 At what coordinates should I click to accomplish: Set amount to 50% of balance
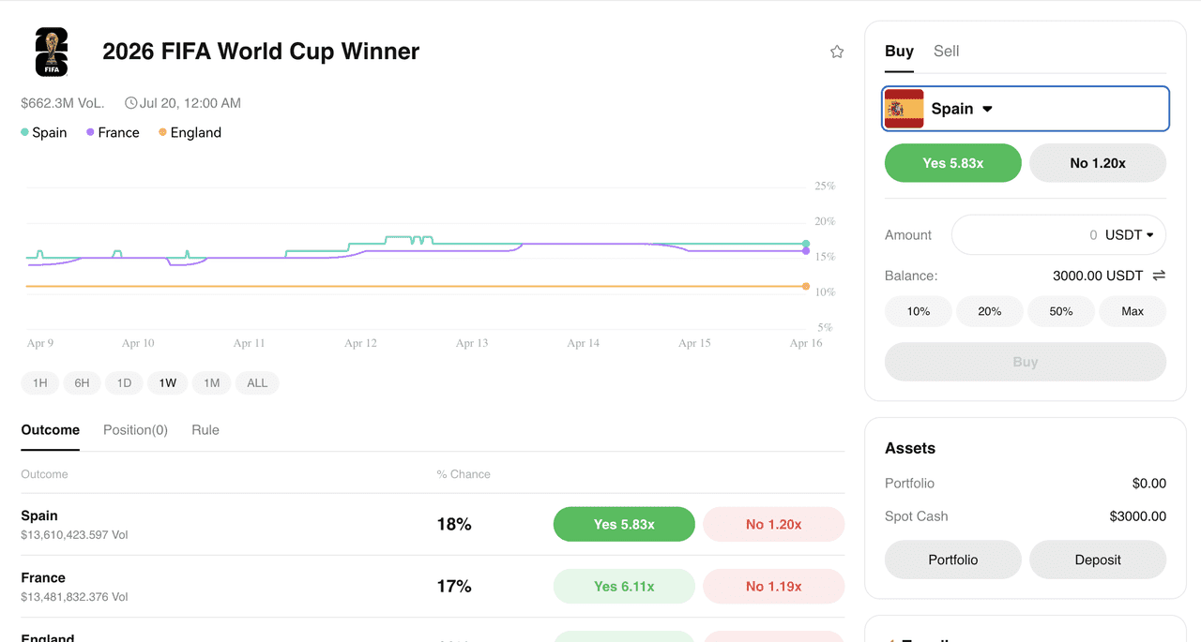pyautogui.click(x=1061, y=311)
